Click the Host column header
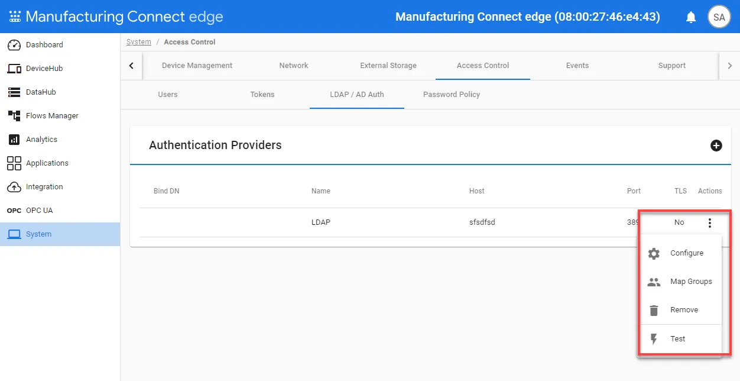This screenshot has height=381, width=740. point(477,191)
